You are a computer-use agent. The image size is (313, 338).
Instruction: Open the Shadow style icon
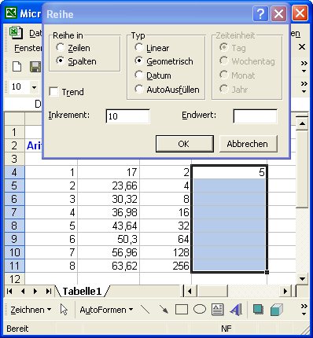click(258, 310)
